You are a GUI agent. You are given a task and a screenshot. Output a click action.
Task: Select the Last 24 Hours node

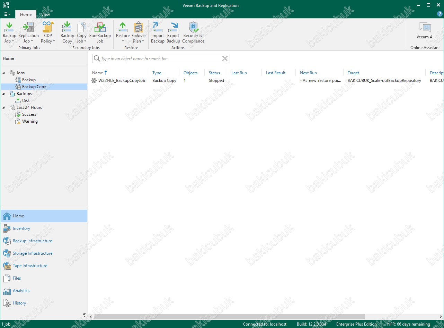pos(29,107)
